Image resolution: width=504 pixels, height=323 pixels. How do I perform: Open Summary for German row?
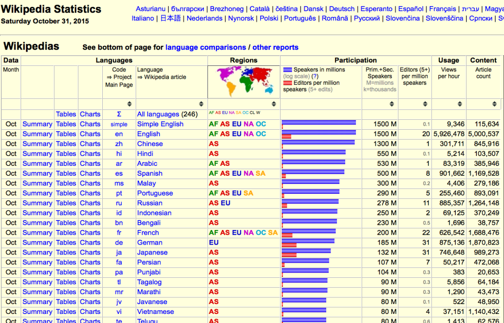click(37, 242)
